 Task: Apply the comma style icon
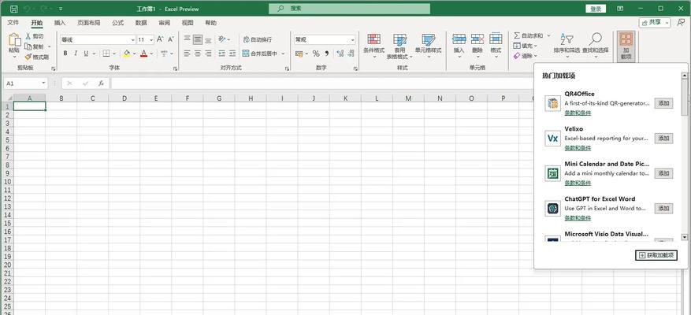click(327, 54)
